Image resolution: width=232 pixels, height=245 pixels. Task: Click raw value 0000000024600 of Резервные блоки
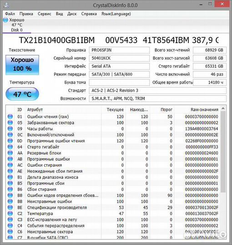tap(202, 153)
